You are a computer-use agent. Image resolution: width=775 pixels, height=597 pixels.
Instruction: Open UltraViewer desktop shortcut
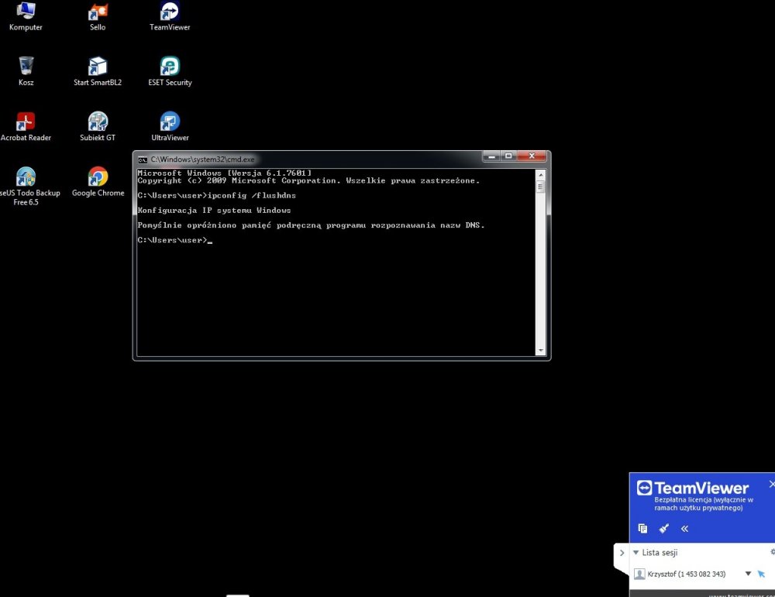click(170, 122)
